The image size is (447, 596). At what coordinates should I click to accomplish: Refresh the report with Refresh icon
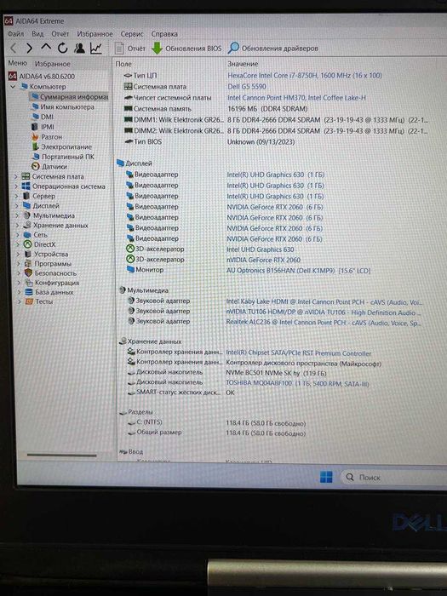pos(63,48)
